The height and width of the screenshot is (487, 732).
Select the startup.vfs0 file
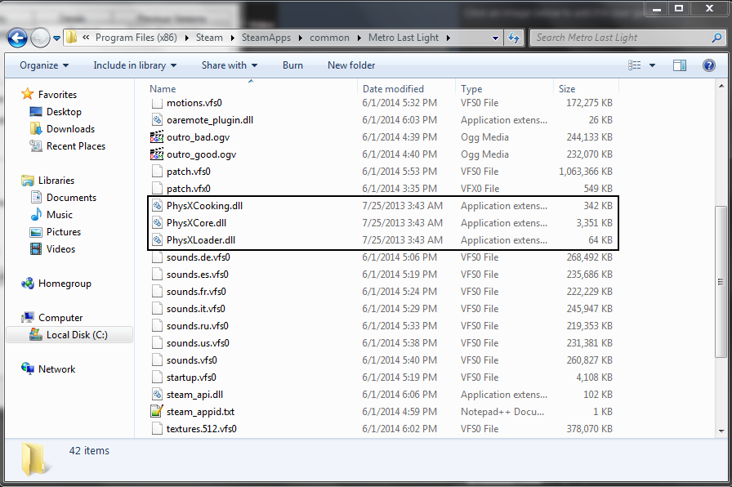tap(191, 378)
